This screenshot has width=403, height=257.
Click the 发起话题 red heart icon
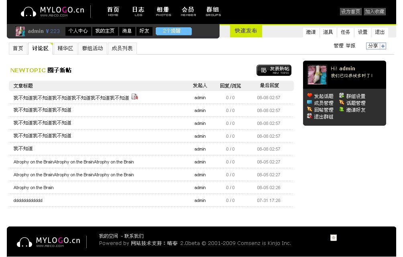(309, 96)
